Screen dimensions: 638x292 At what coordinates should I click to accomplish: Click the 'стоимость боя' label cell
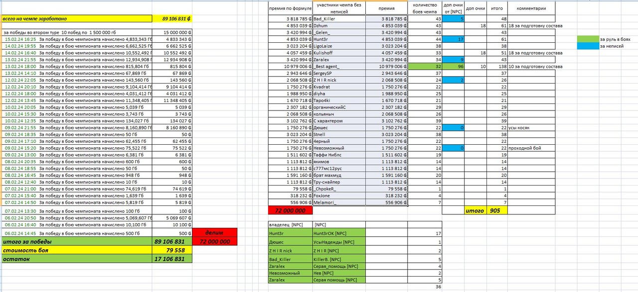[x=76, y=250]
